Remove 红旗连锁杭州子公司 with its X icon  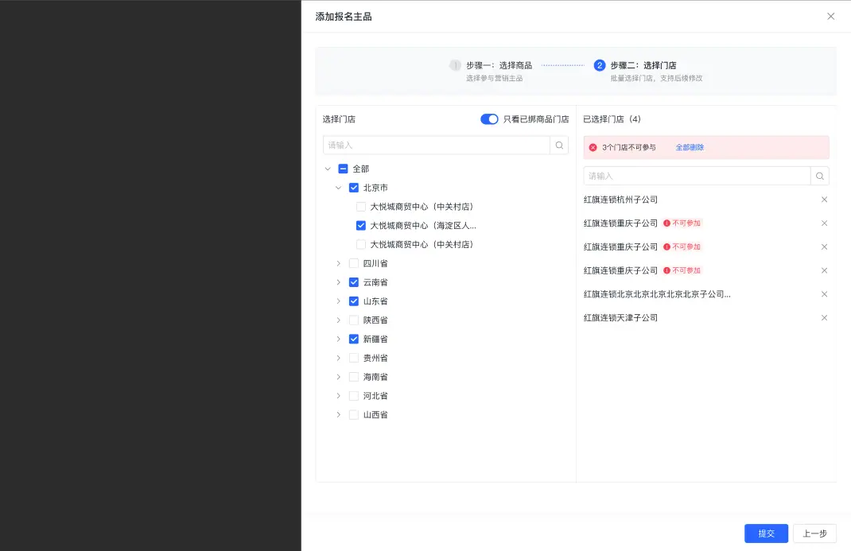click(x=824, y=200)
